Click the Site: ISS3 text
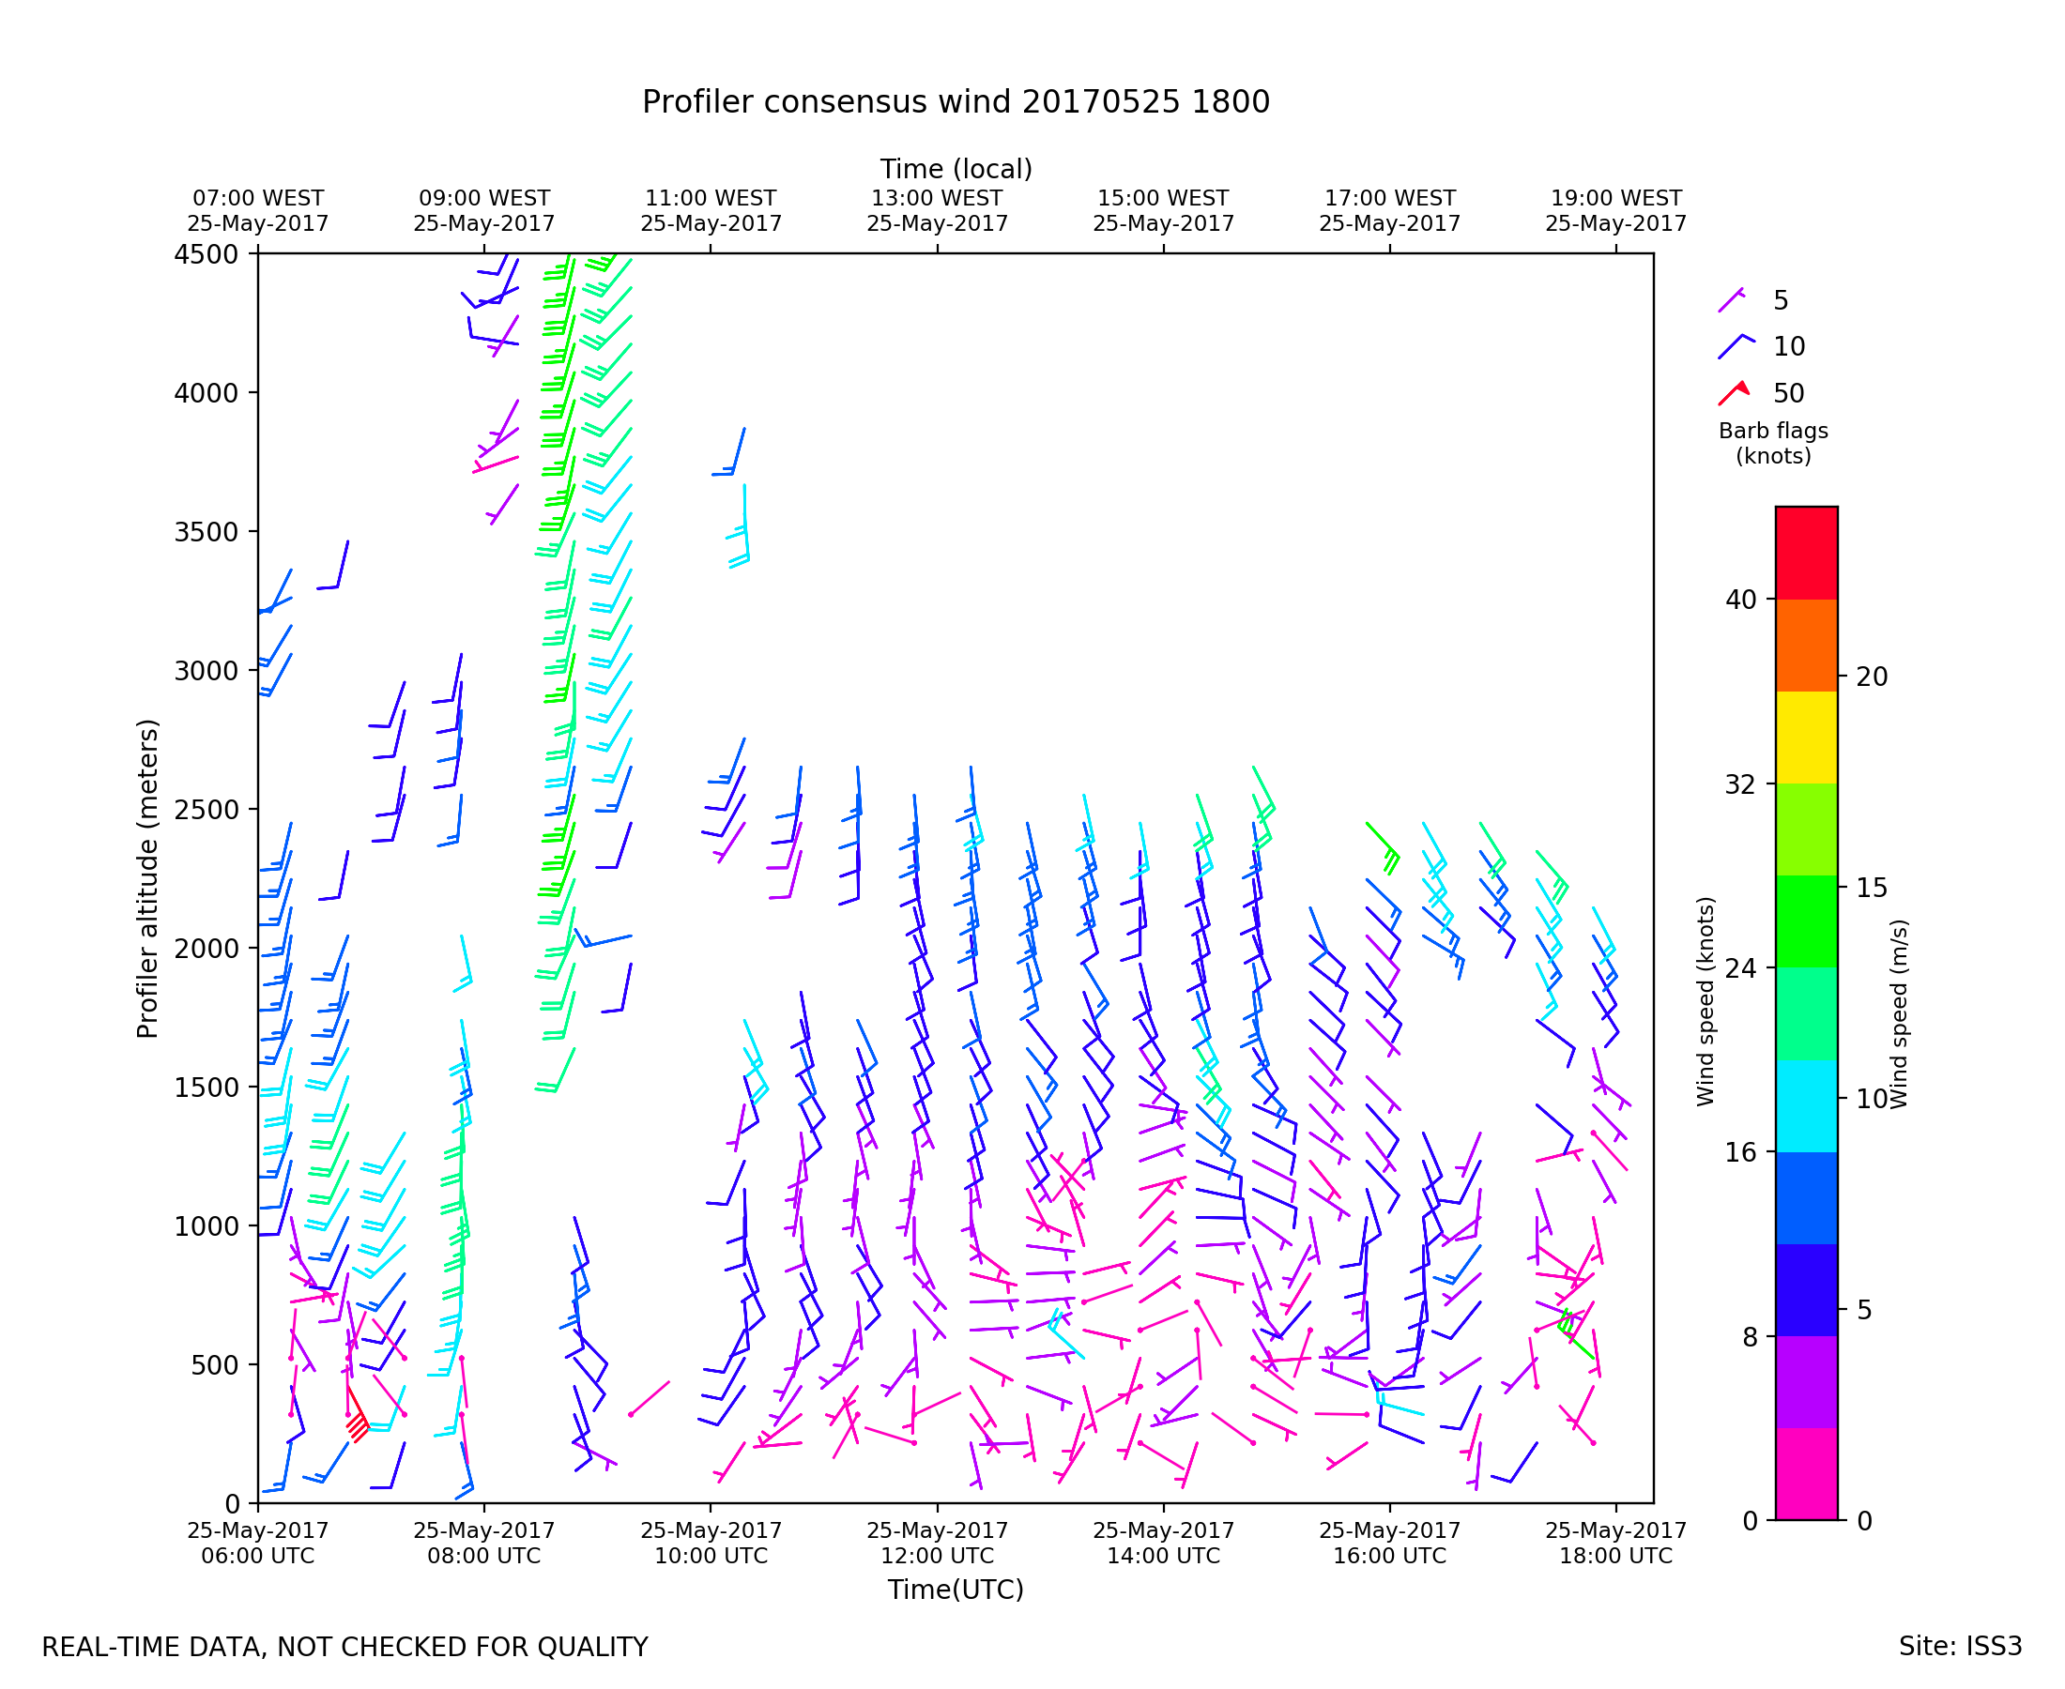 coord(1960,1647)
